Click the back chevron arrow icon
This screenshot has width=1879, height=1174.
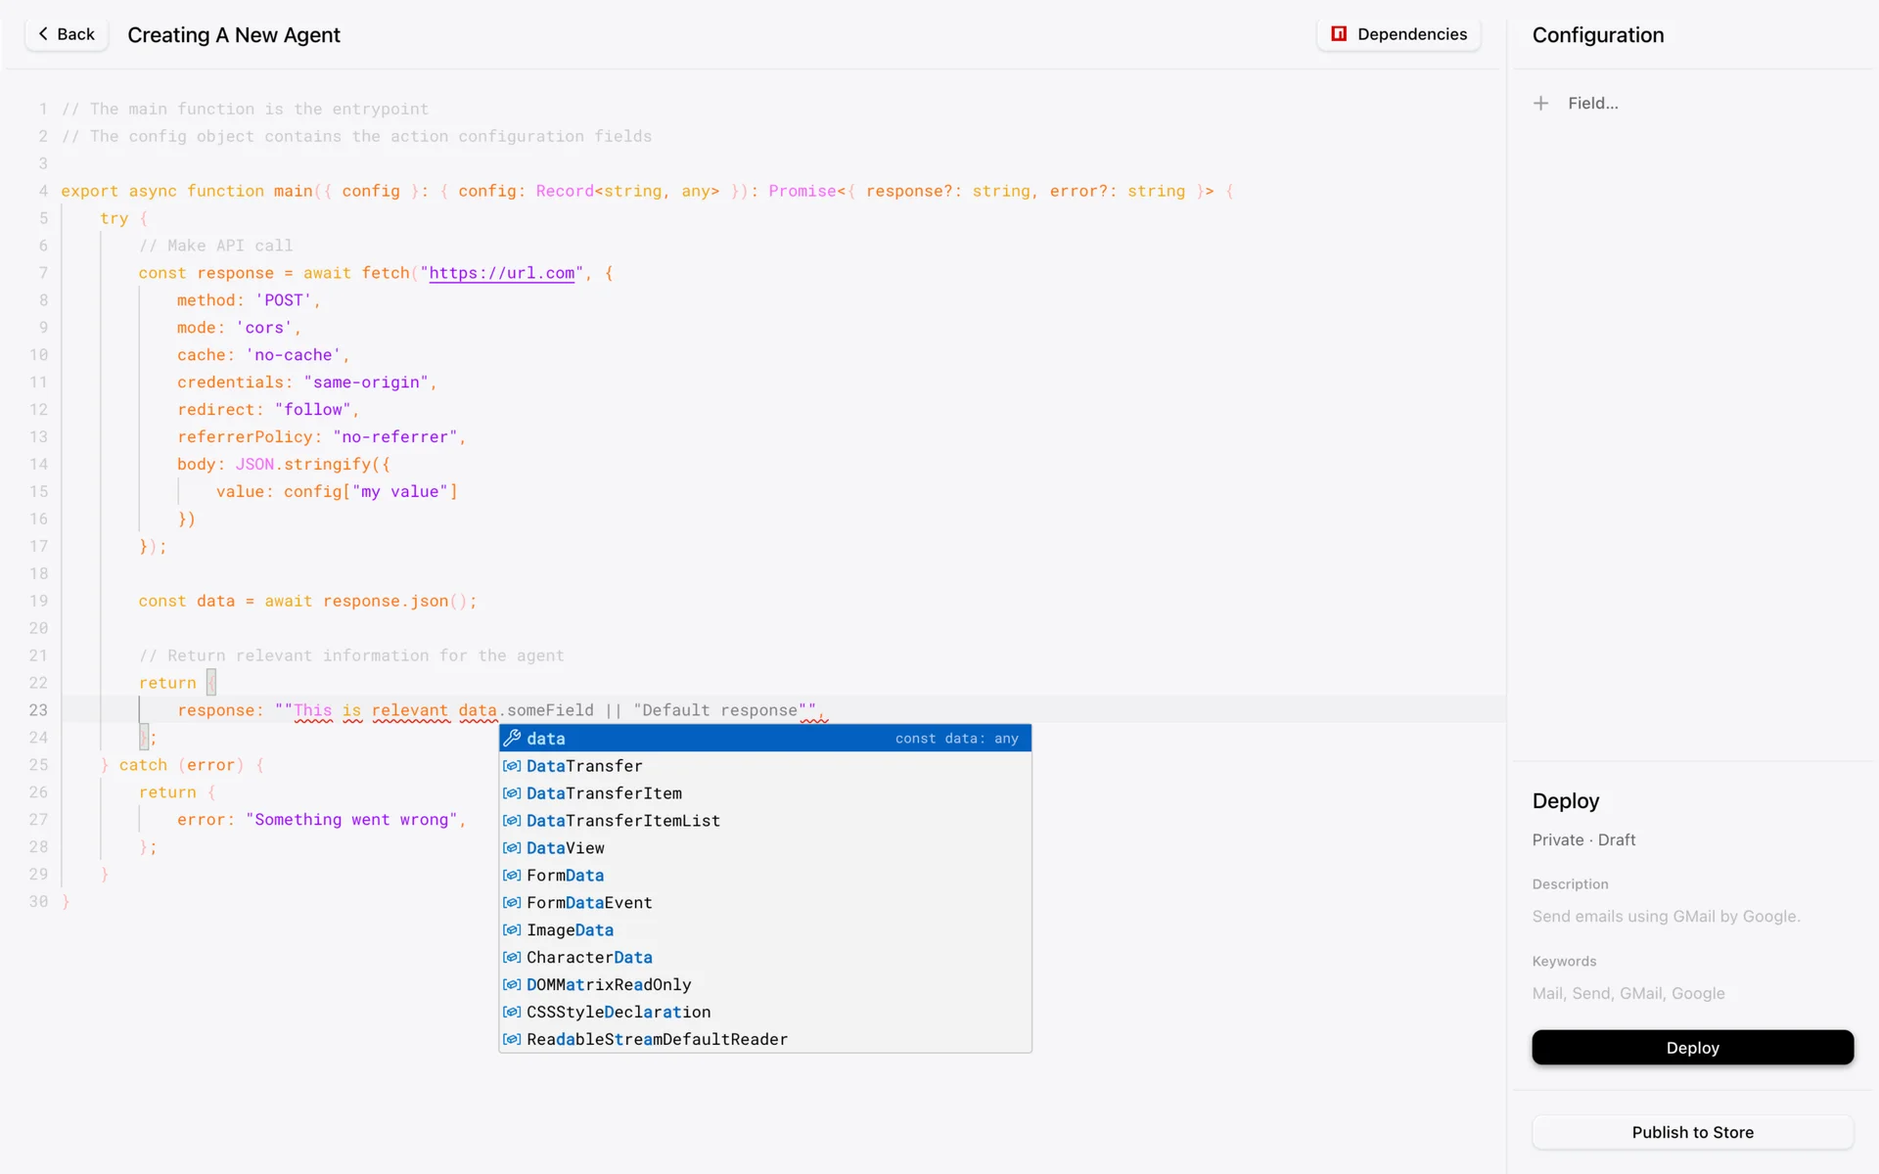pyautogui.click(x=43, y=34)
